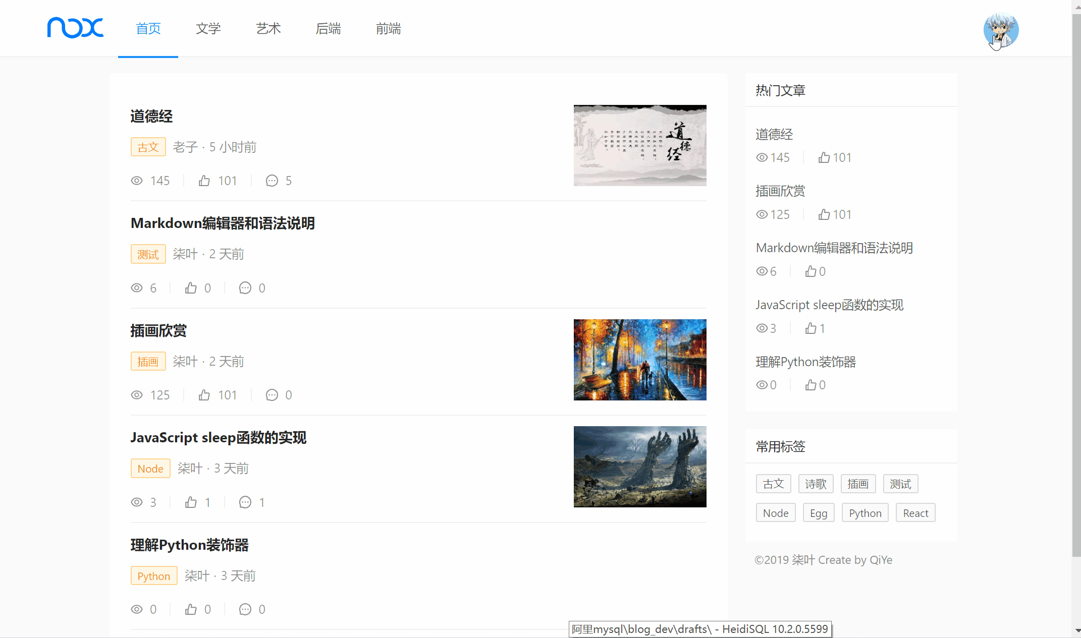Image resolution: width=1081 pixels, height=638 pixels.
Task: Open the 前端 navigation tab
Action: click(x=388, y=29)
